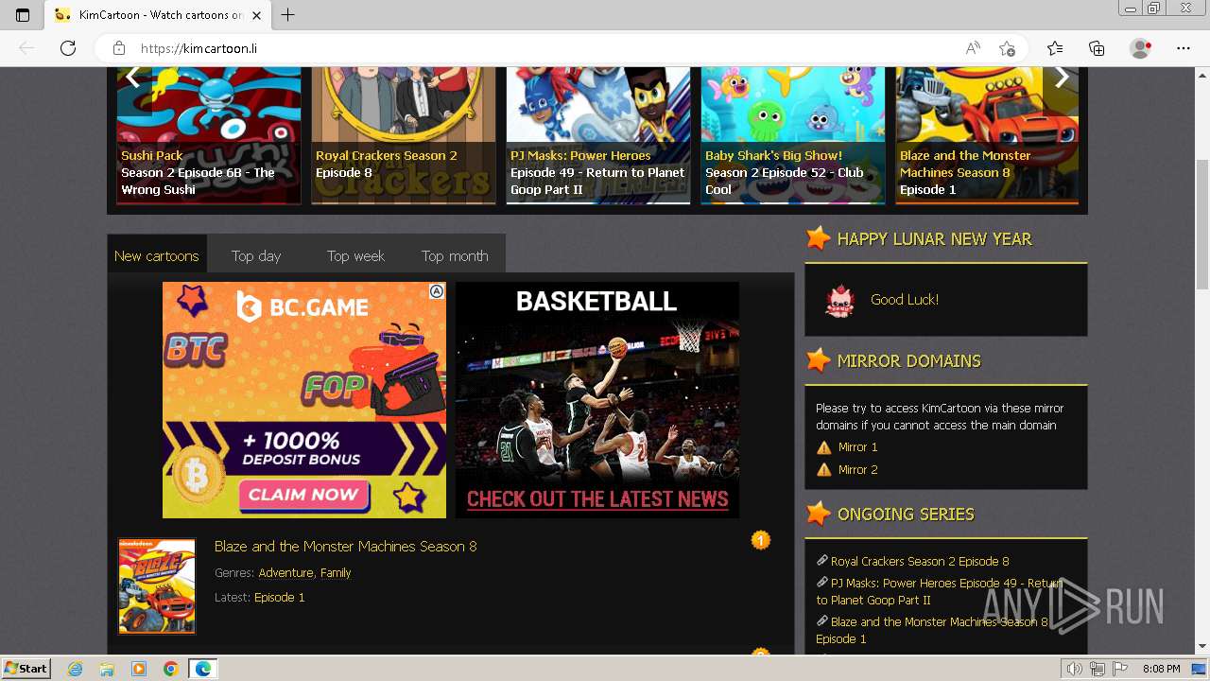Click the Read aloud icon
Viewport: 1210px width, 681px height.
click(973, 48)
